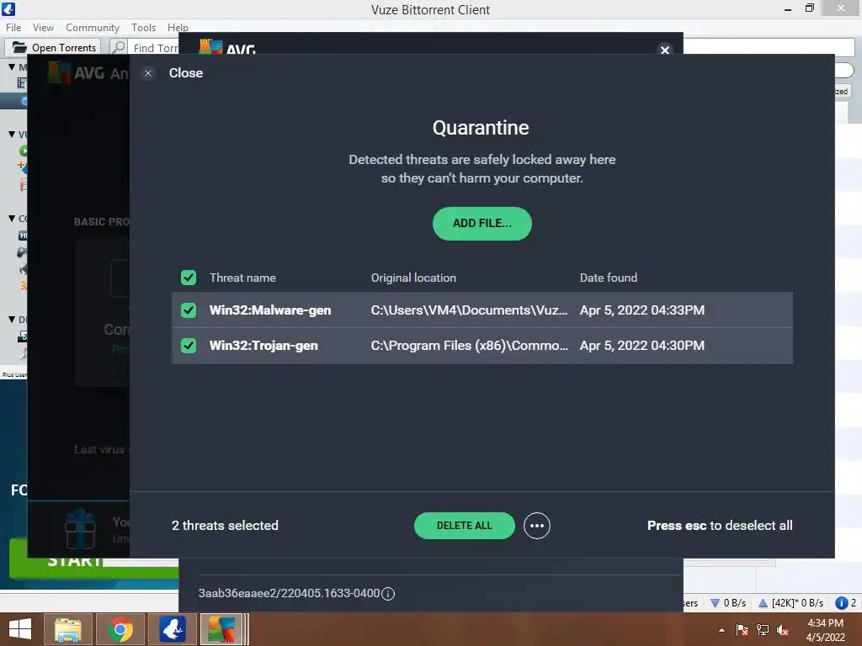Click the '[42K]* 0 B/s' upload rate text

coord(798,603)
